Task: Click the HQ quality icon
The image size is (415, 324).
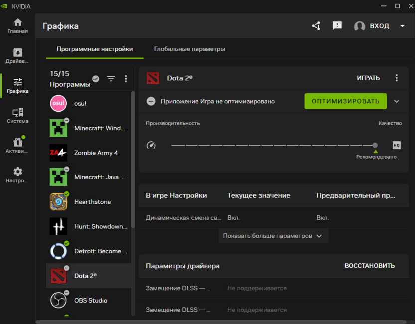Action: point(396,145)
